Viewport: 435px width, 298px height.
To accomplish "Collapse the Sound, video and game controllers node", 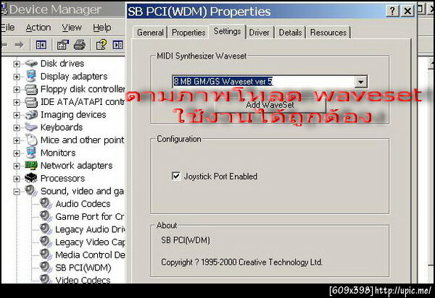I will (17, 192).
